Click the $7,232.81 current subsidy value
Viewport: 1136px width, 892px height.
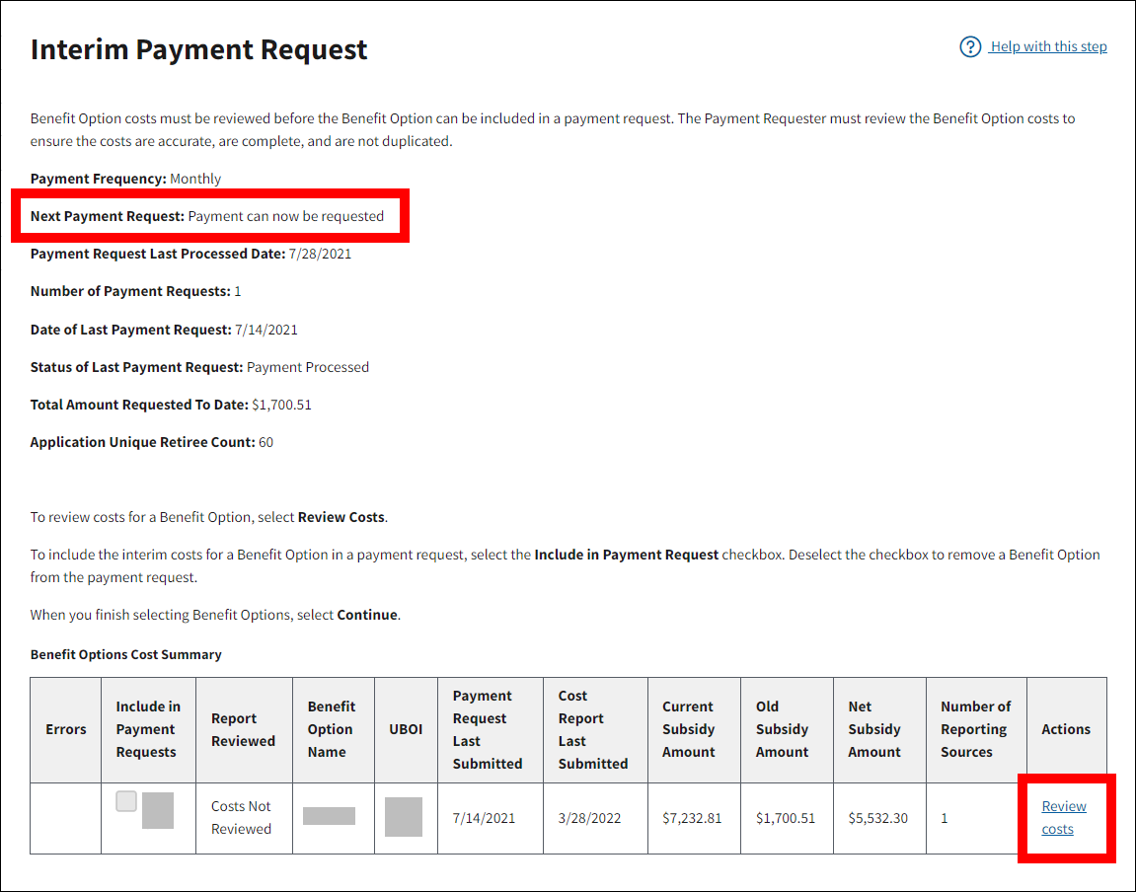pos(692,818)
